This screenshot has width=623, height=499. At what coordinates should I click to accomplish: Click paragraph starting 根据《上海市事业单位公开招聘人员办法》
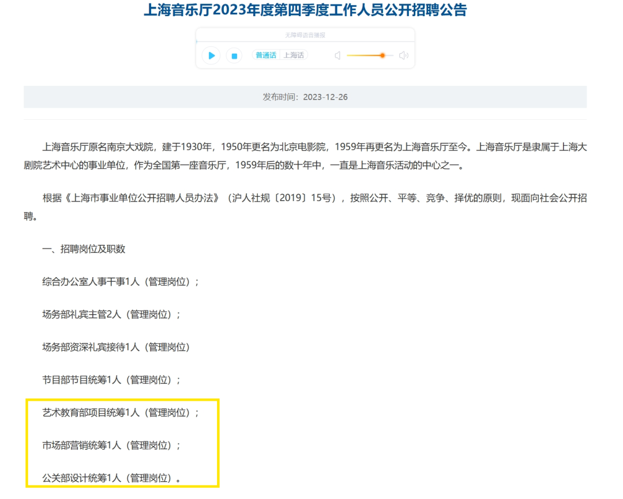click(x=305, y=207)
